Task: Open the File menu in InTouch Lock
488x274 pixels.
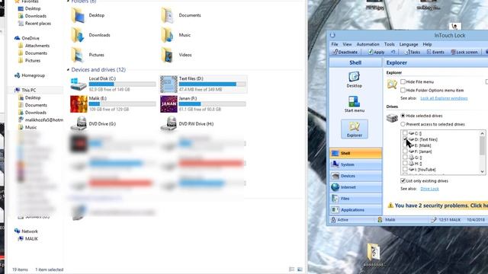Action: click(335, 44)
